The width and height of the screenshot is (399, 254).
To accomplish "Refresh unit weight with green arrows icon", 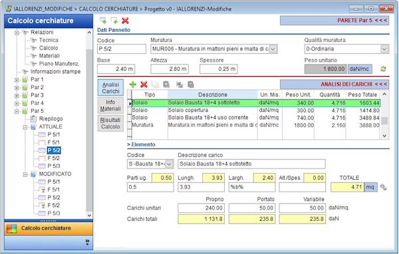I will (x=383, y=69).
